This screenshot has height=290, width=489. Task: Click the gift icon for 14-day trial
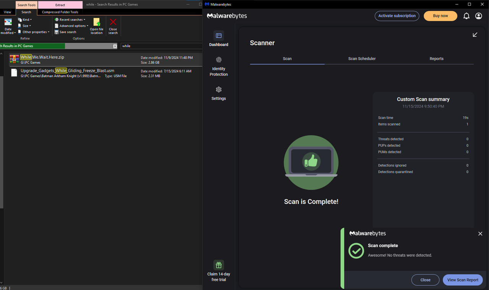[219, 265]
